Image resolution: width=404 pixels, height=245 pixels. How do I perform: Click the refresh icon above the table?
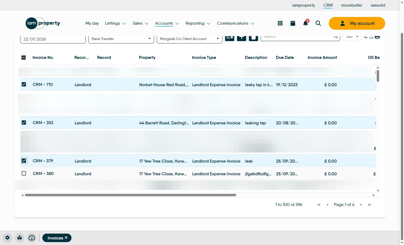(366, 37)
